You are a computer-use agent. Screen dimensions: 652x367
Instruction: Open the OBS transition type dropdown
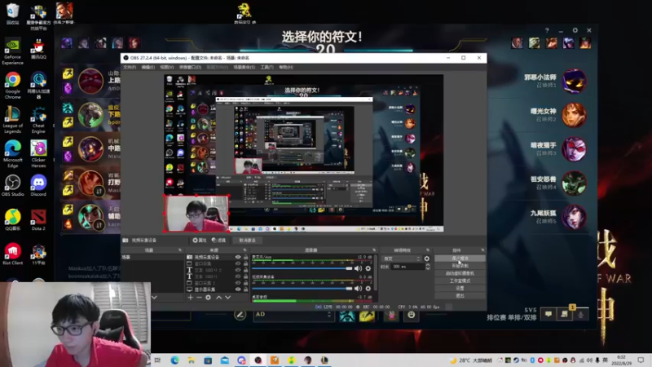pos(402,259)
